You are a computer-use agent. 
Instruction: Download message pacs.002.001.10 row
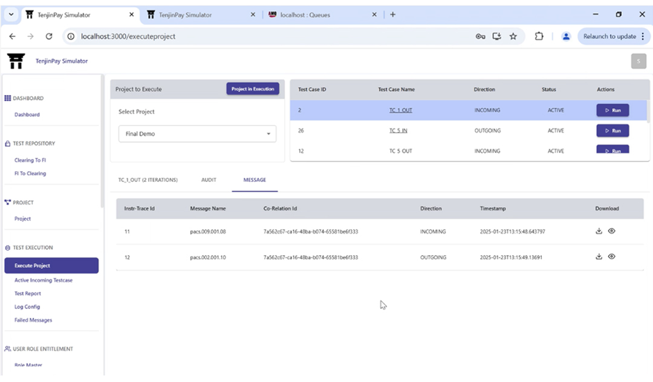click(599, 256)
